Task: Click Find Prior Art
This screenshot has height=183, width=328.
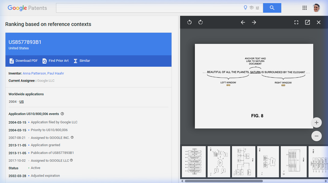Action: pyautogui.click(x=56, y=61)
